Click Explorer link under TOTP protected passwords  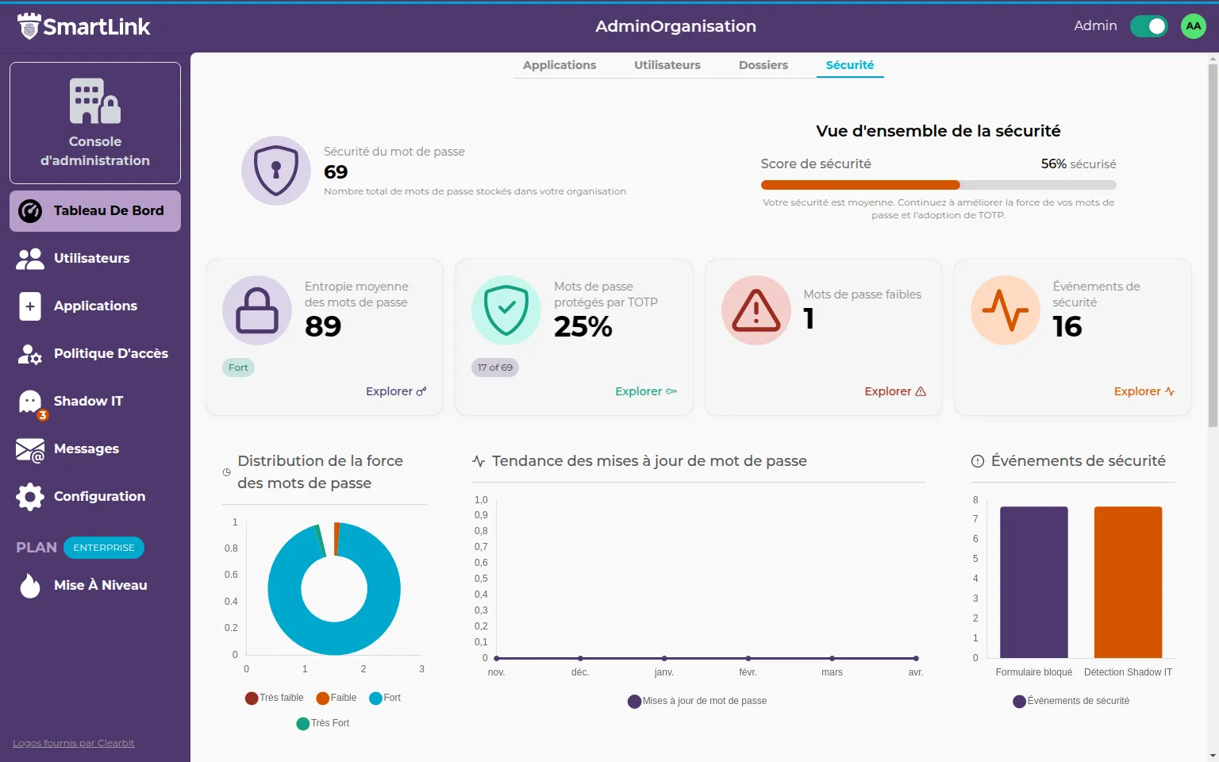coord(646,391)
